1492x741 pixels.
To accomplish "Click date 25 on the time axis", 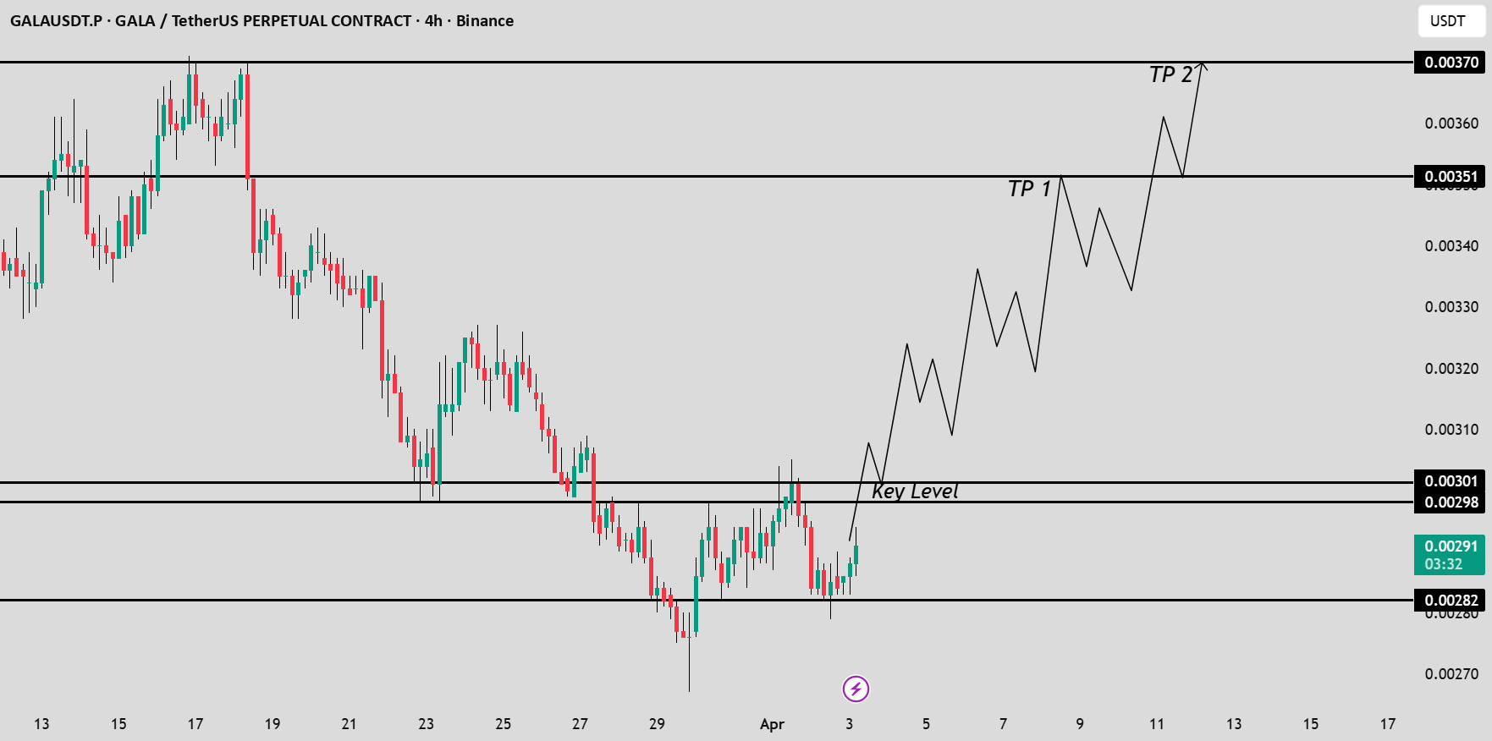I will [x=503, y=724].
